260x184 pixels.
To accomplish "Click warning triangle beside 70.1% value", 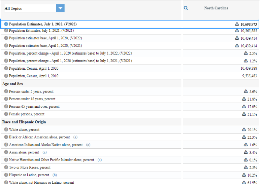I will [244, 130].
